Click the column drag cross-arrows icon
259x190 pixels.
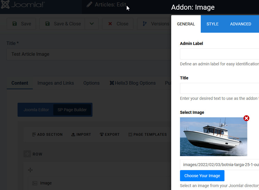[x=30, y=170]
